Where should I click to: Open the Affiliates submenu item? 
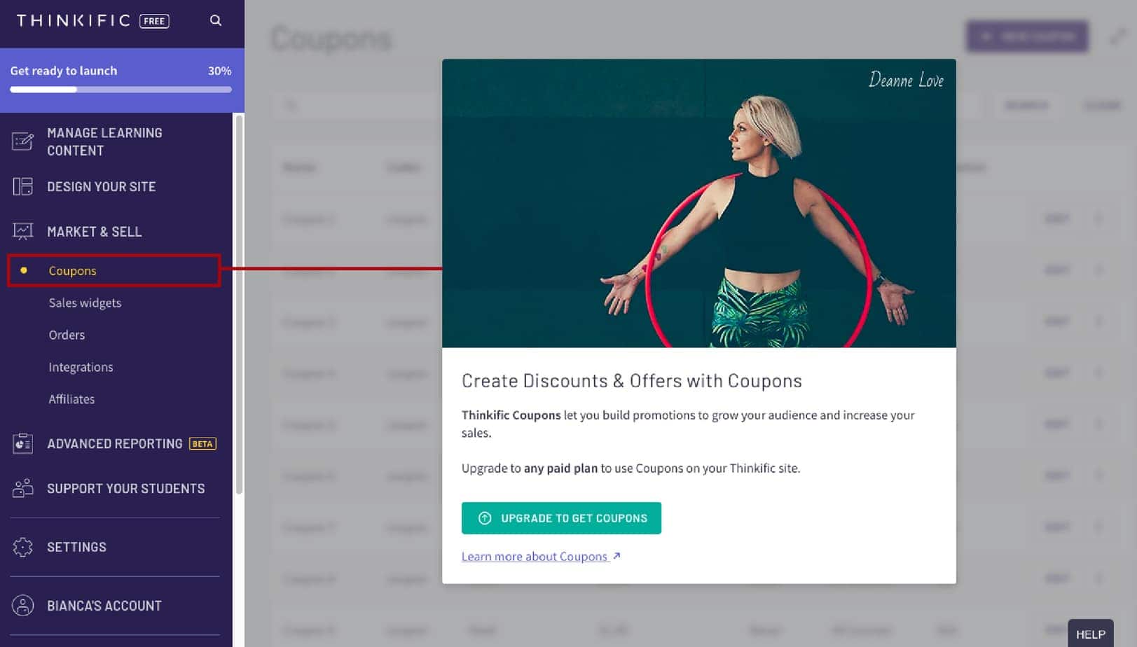pos(71,399)
